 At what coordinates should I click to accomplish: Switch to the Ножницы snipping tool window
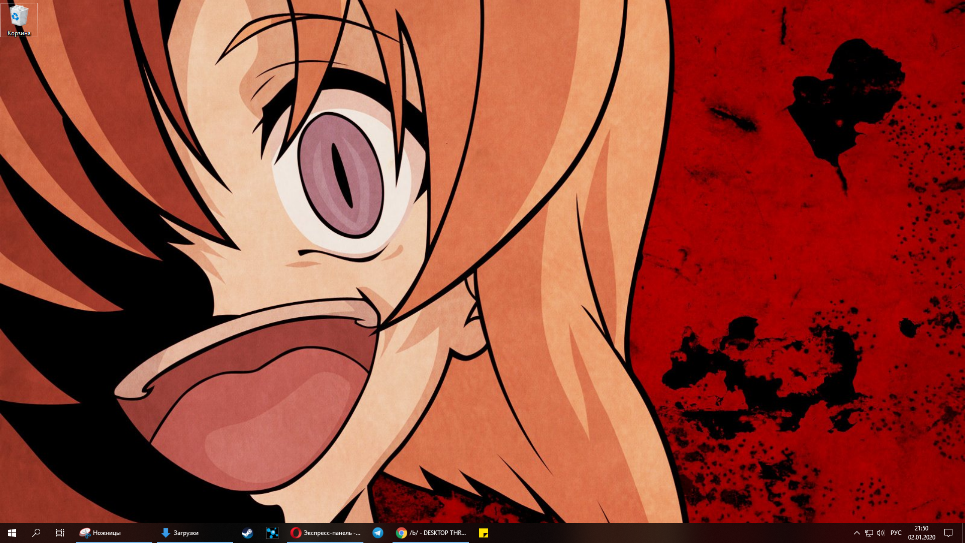click(x=114, y=533)
